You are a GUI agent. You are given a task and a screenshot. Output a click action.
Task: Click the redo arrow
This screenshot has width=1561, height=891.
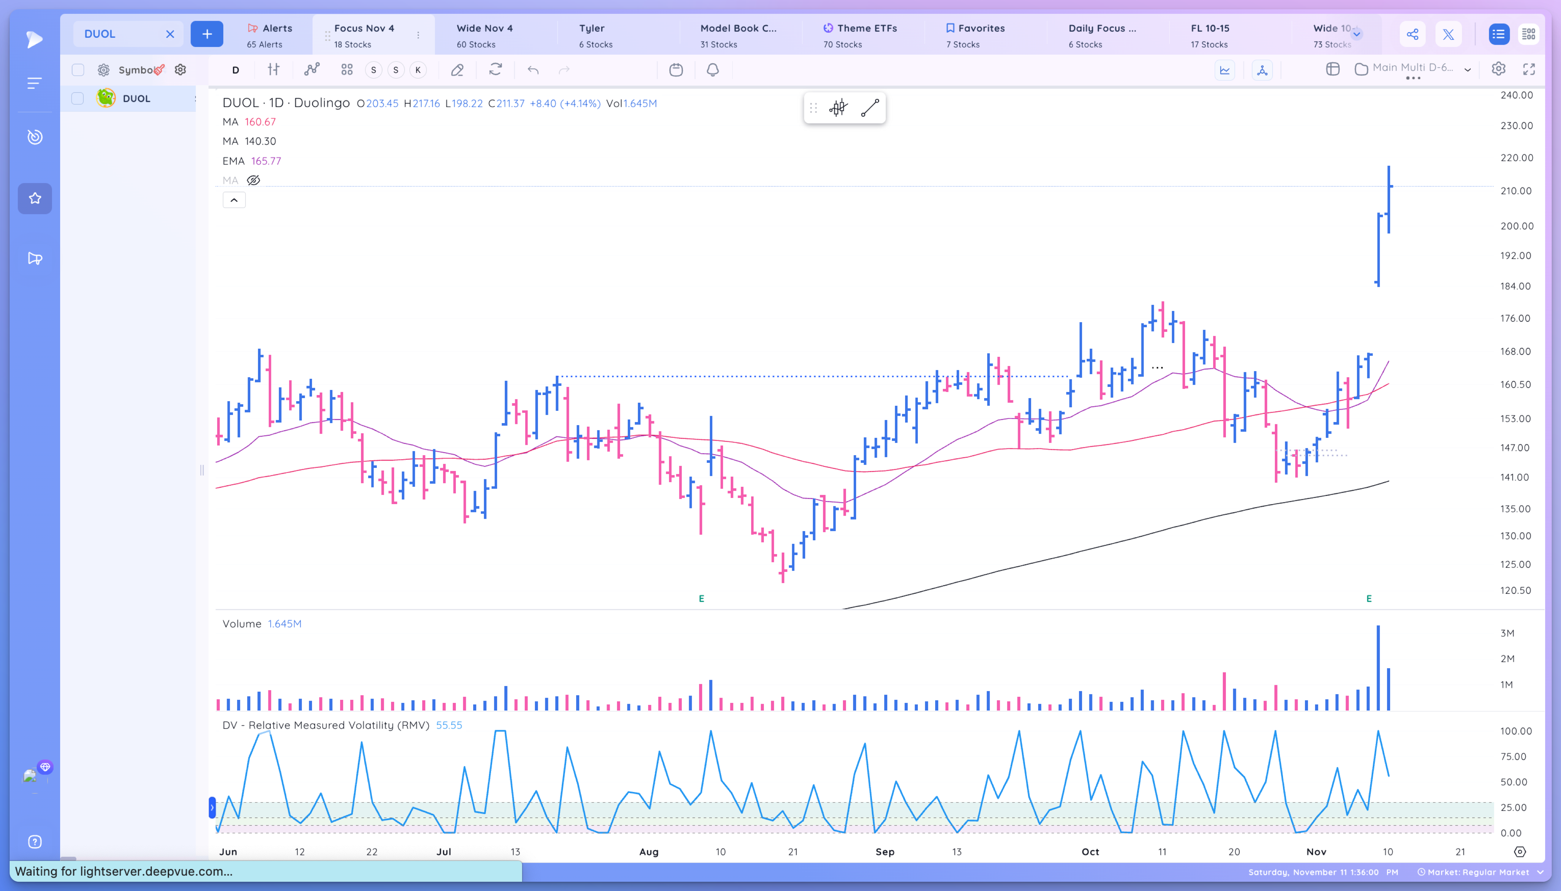pos(565,70)
